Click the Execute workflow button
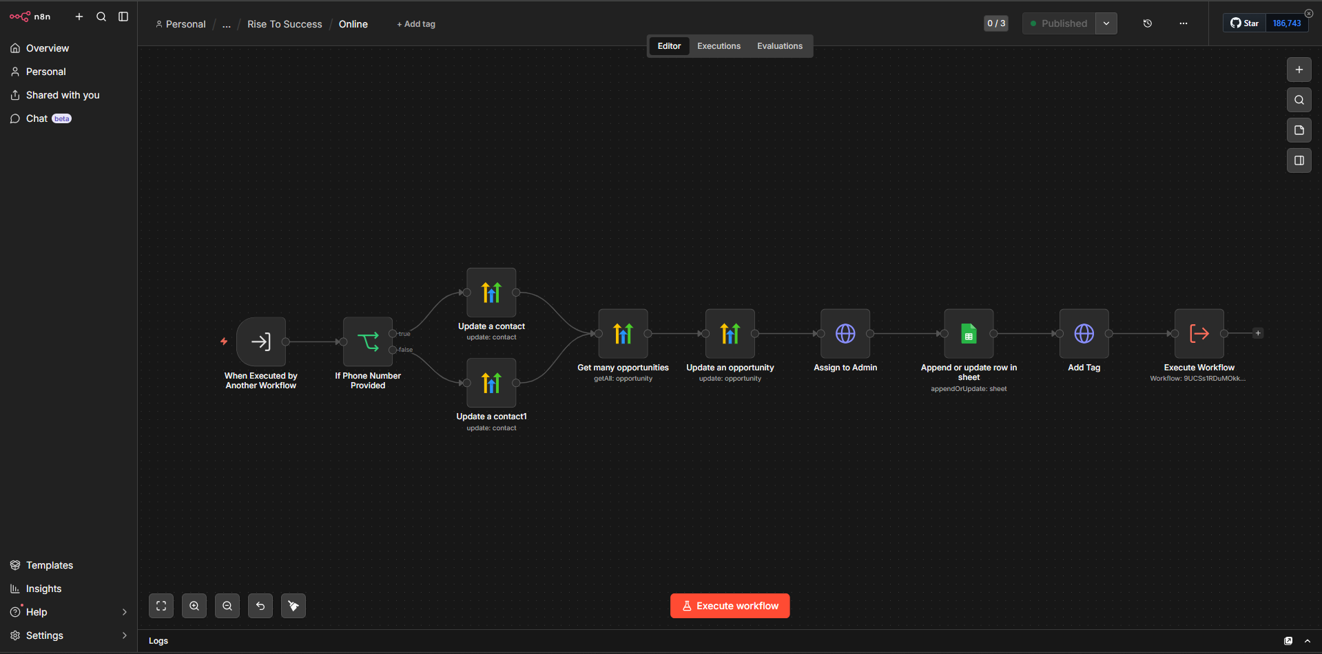This screenshot has height=654, width=1322. (730, 606)
